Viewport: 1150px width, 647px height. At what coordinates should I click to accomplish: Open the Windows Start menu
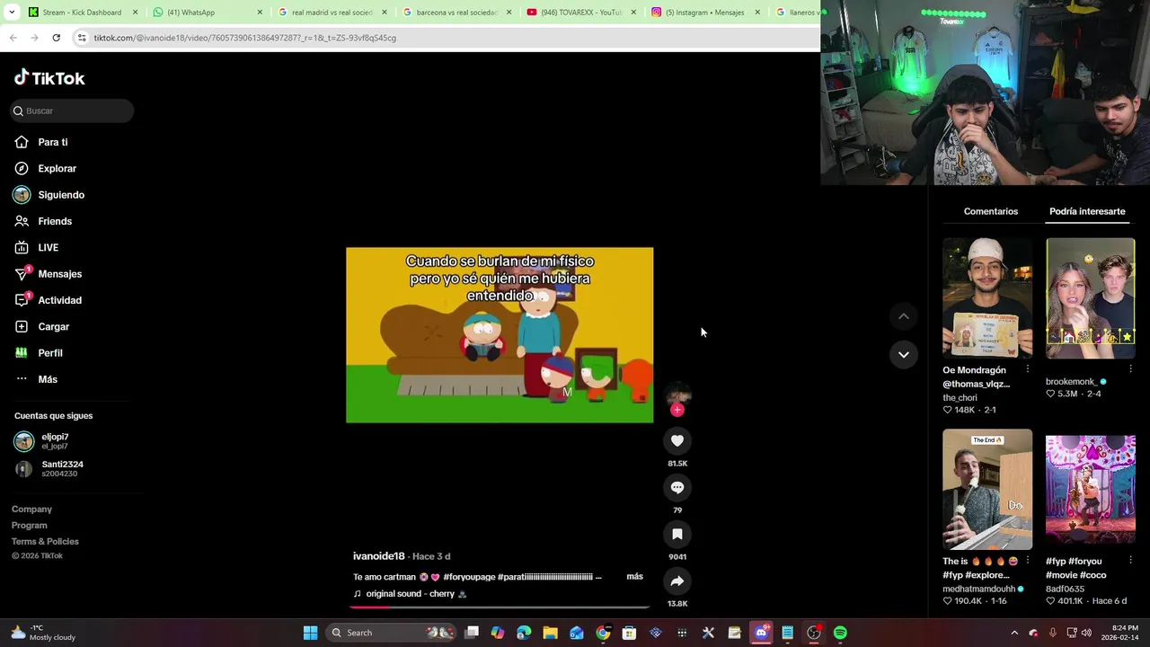[x=310, y=633]
